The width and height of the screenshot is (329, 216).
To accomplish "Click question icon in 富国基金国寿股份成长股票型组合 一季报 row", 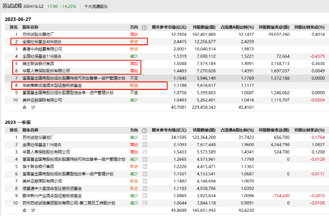I will click(145, 174).
